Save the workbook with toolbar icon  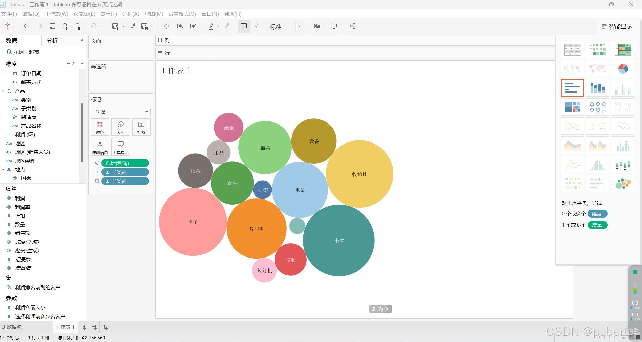pyautogui.click(x=52, y=26)
